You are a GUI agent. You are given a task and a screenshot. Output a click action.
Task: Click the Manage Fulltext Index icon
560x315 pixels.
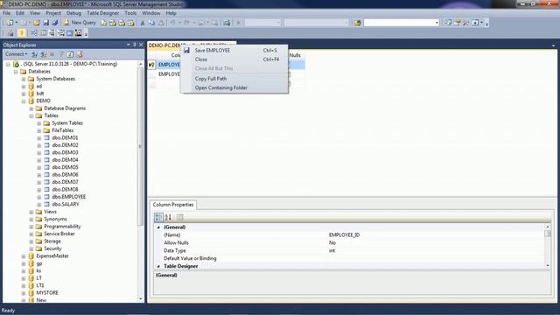52,33
